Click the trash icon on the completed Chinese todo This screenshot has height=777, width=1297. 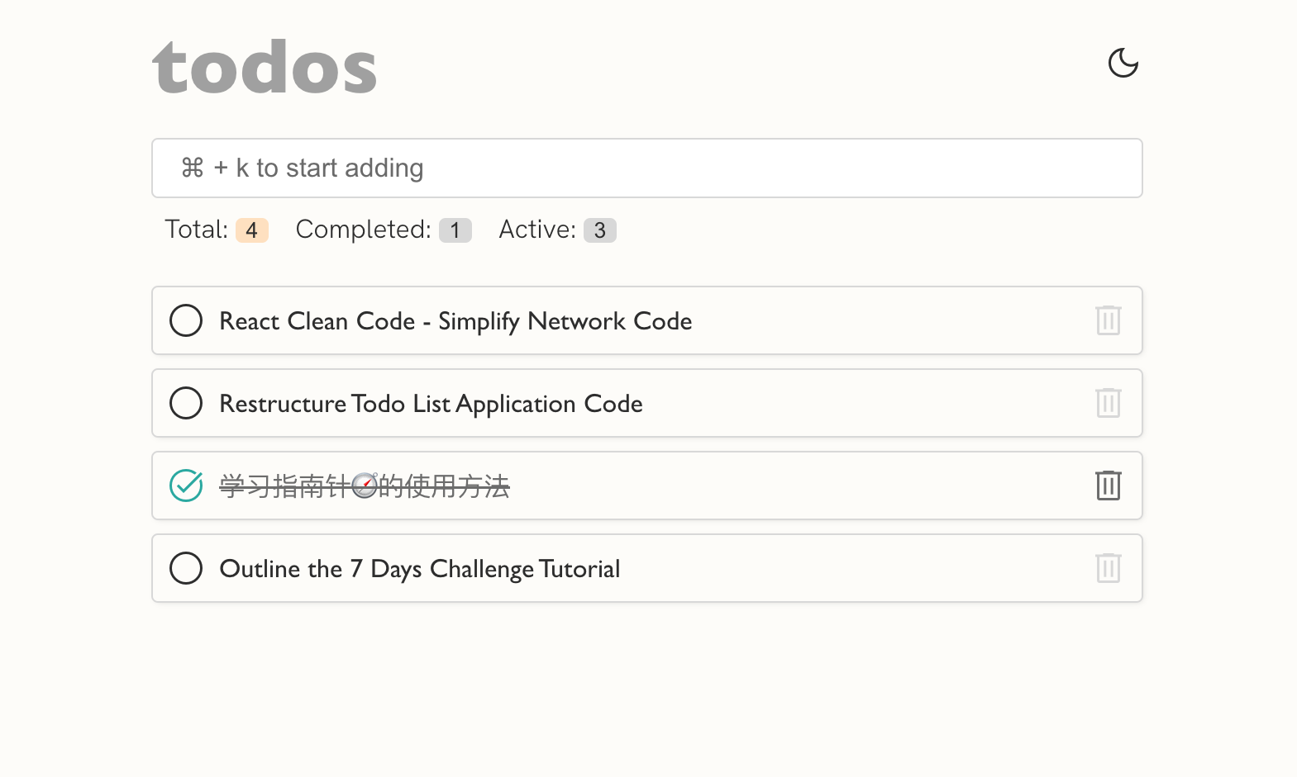click(x=1108, y=486)
